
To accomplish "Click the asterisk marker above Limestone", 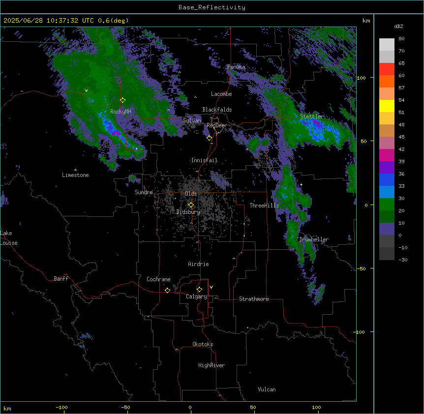I will 75,170.
